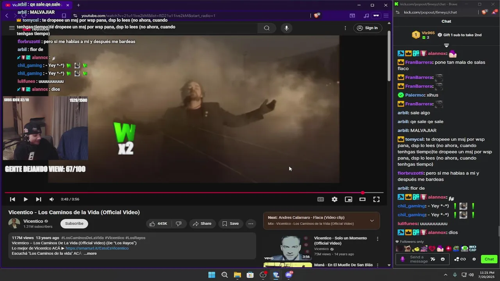Like the video with 445K likes
Screen dimensions: 500x281
pos(158,224)
